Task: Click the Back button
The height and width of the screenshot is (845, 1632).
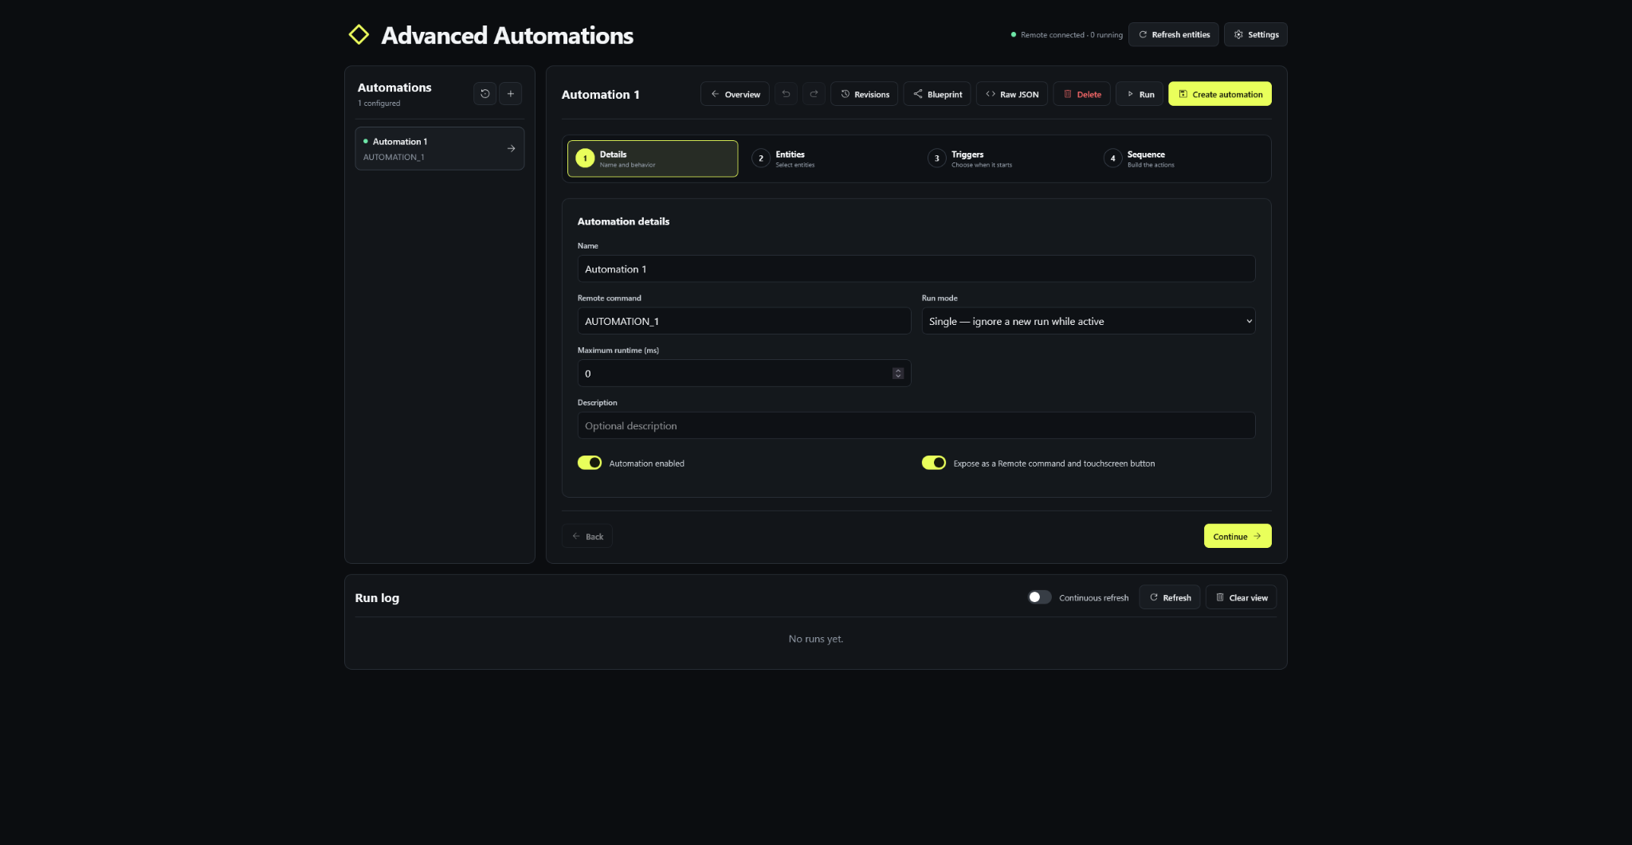Action: point(587,536)
